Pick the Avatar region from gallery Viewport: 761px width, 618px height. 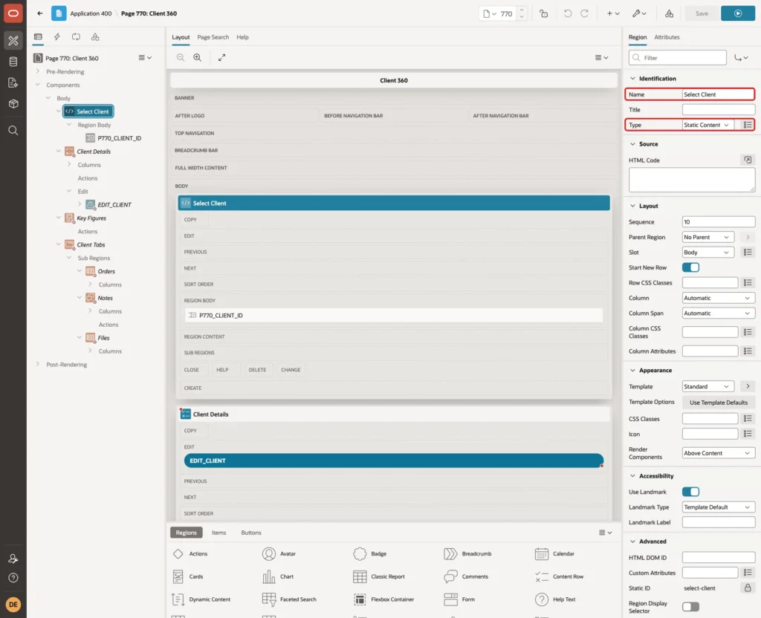click(279, 553)
